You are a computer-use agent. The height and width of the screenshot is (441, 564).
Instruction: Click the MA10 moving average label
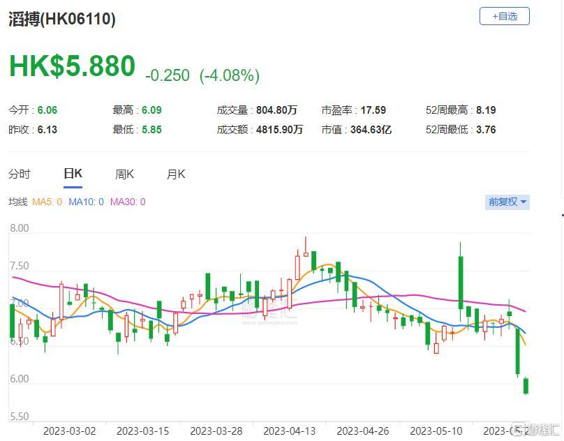click(87, 202)
